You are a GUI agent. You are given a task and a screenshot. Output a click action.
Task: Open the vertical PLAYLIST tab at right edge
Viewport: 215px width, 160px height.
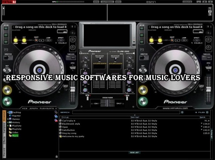click(212, 134)
